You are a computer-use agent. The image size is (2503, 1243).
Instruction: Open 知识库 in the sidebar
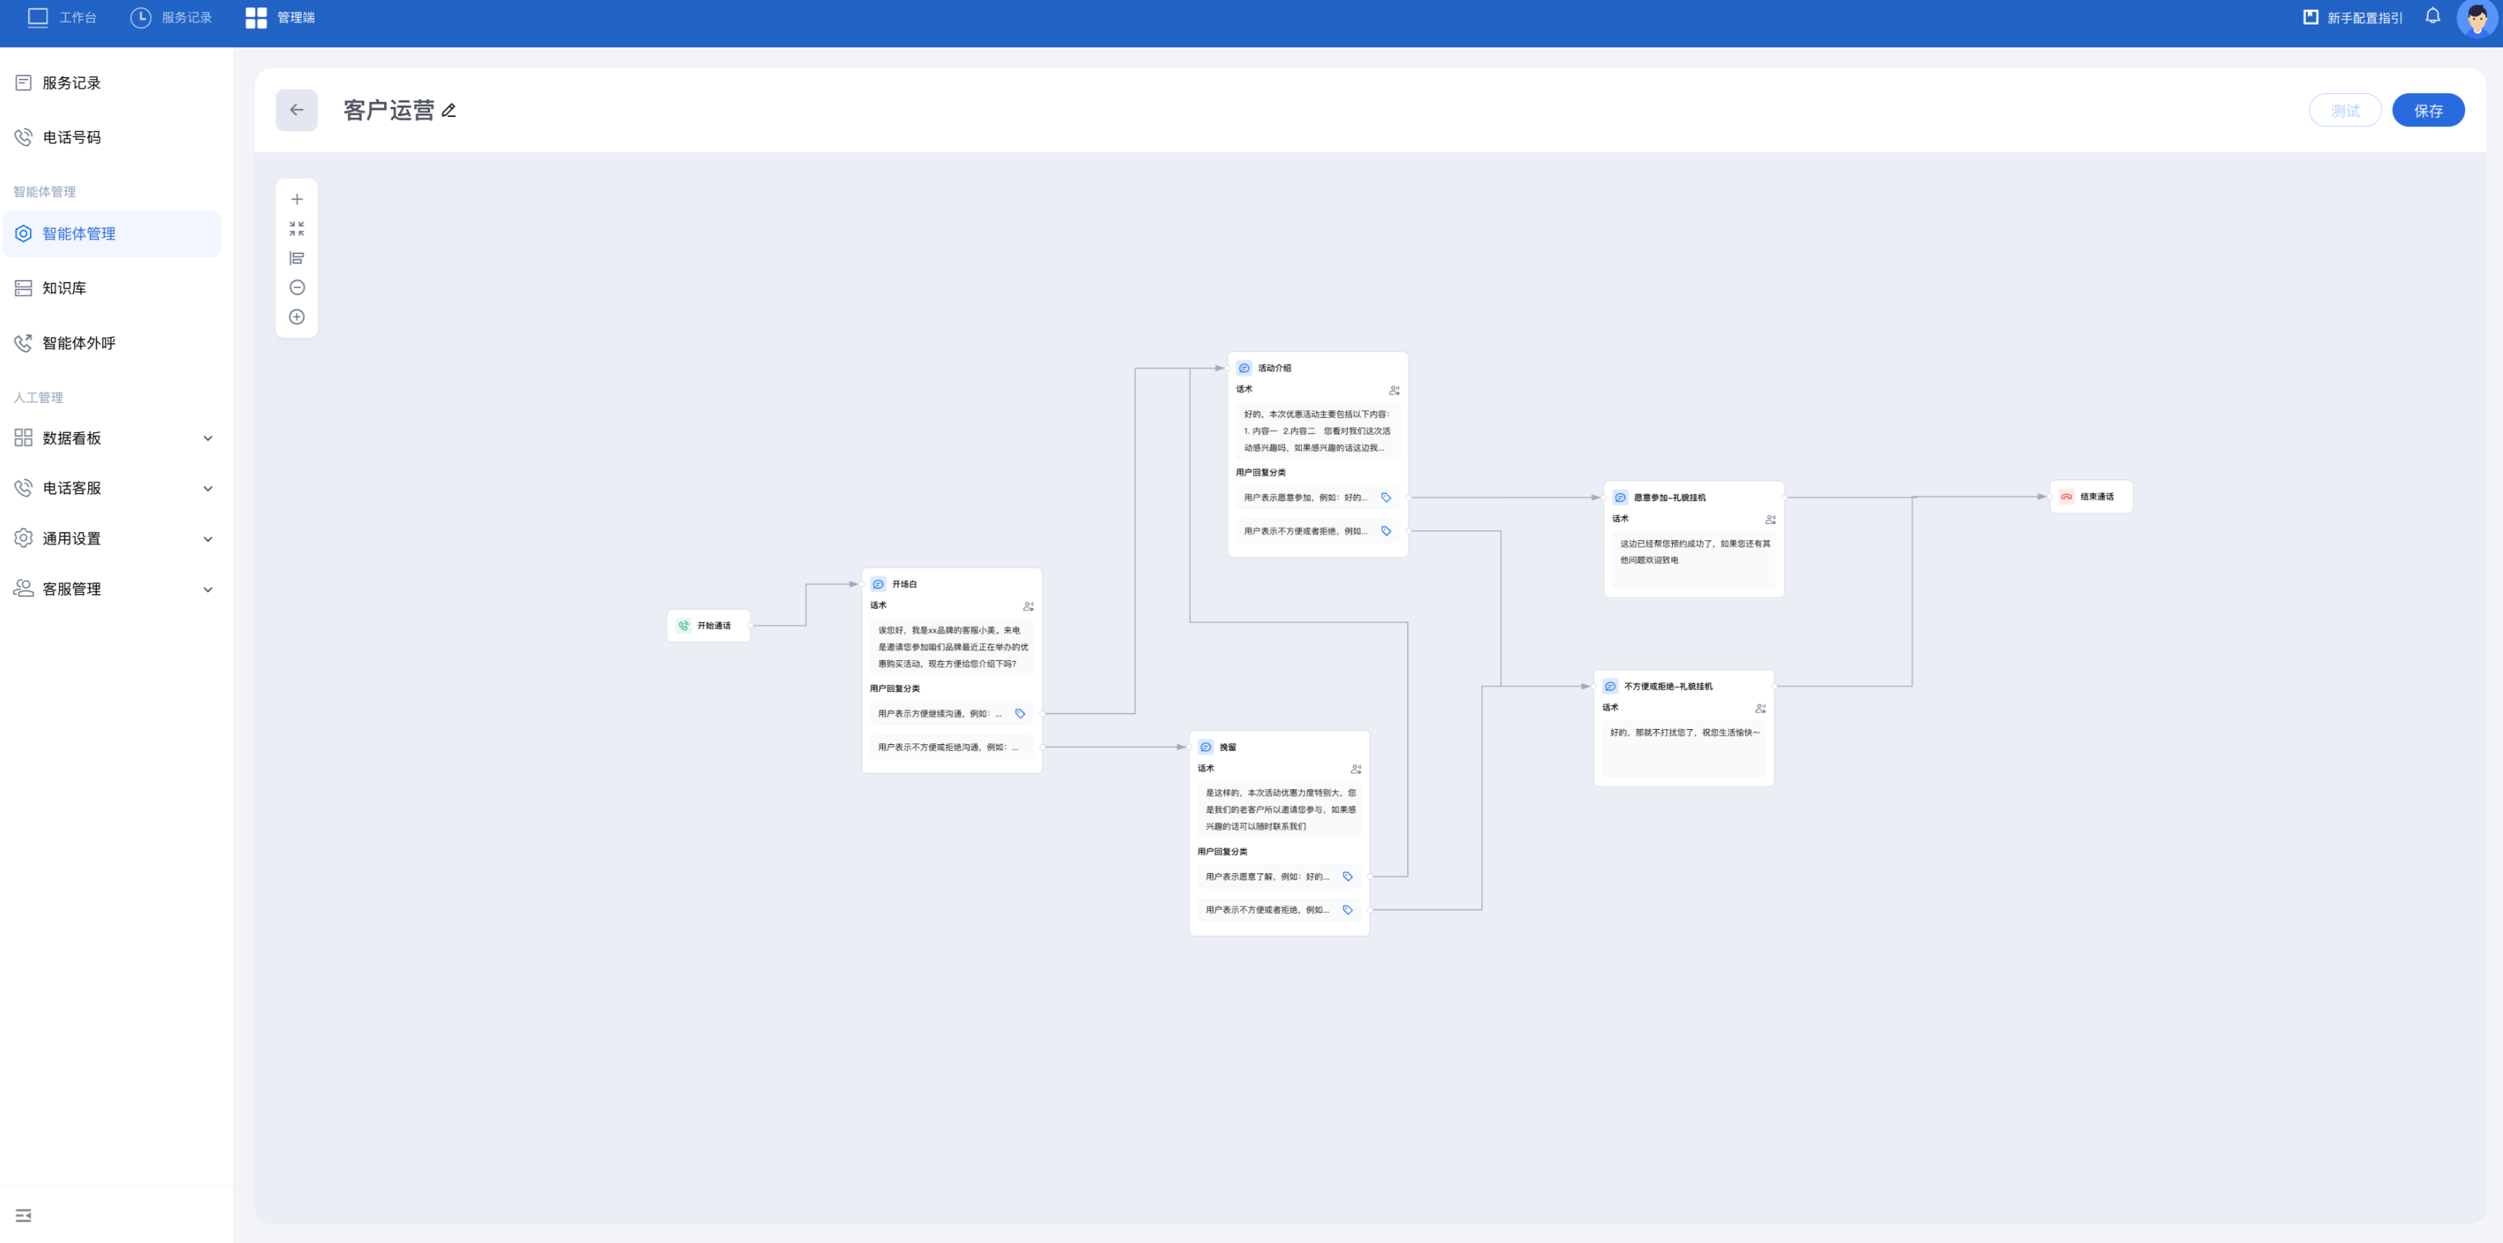64,288
